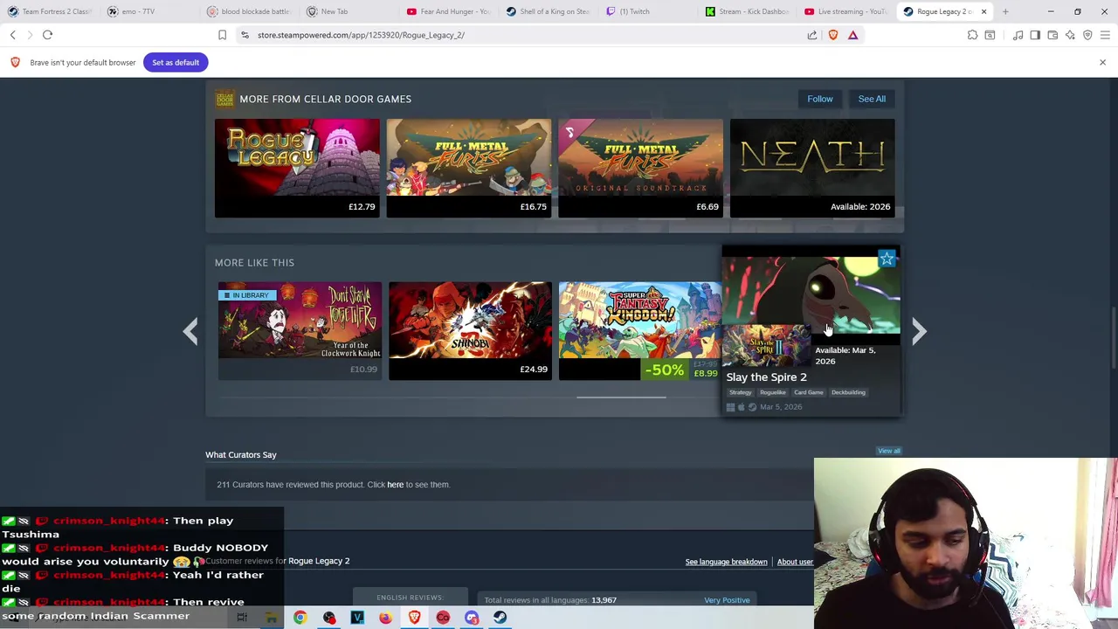Open a new browser tab with plus
The height and width of the screenshot is (629, 1118).
pos(1005,11)
